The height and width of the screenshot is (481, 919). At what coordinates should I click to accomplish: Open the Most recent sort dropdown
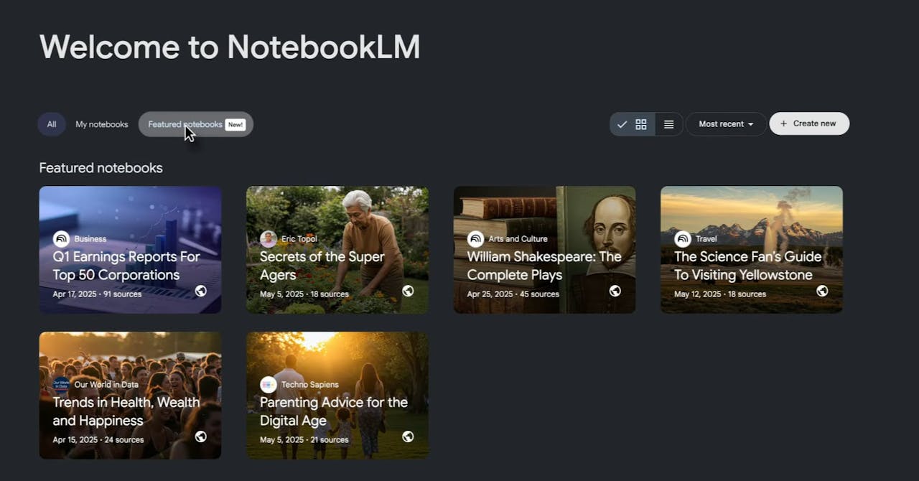[x=726, y=124]
